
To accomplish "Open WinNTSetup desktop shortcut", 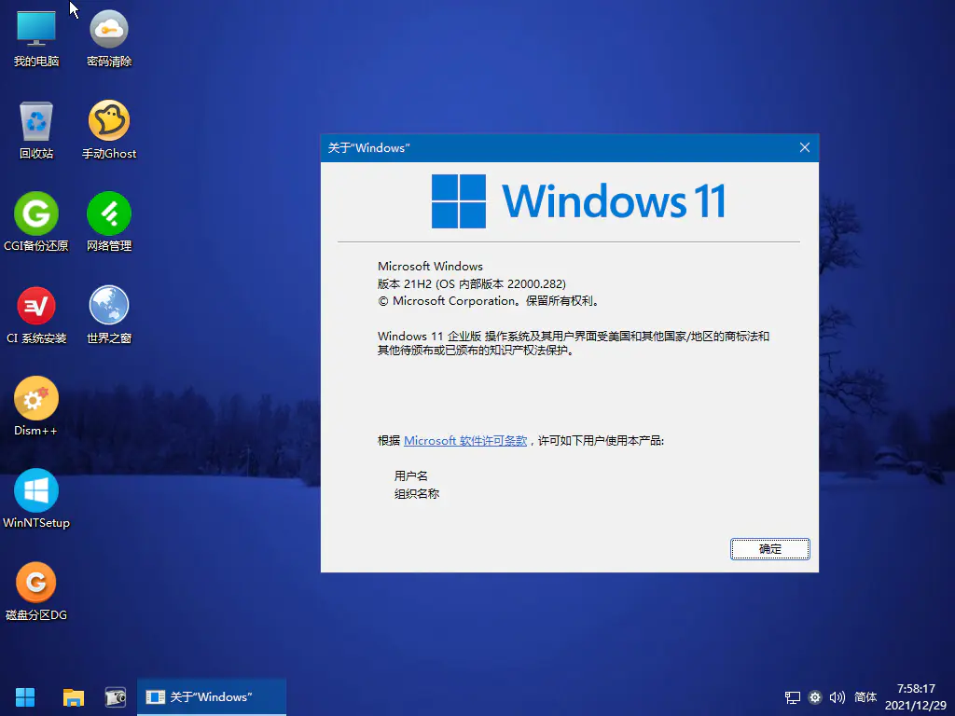I will (36, 491).
